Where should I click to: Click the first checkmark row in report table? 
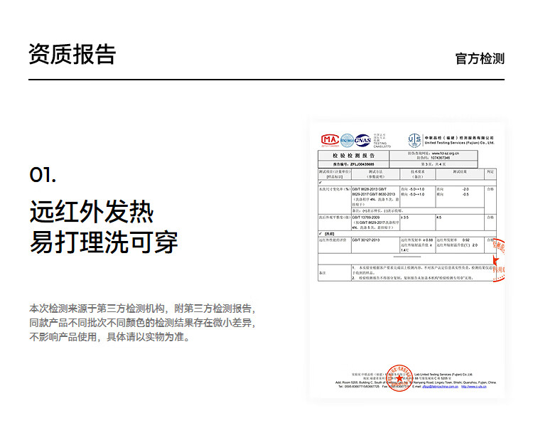(x=321, y=183)
